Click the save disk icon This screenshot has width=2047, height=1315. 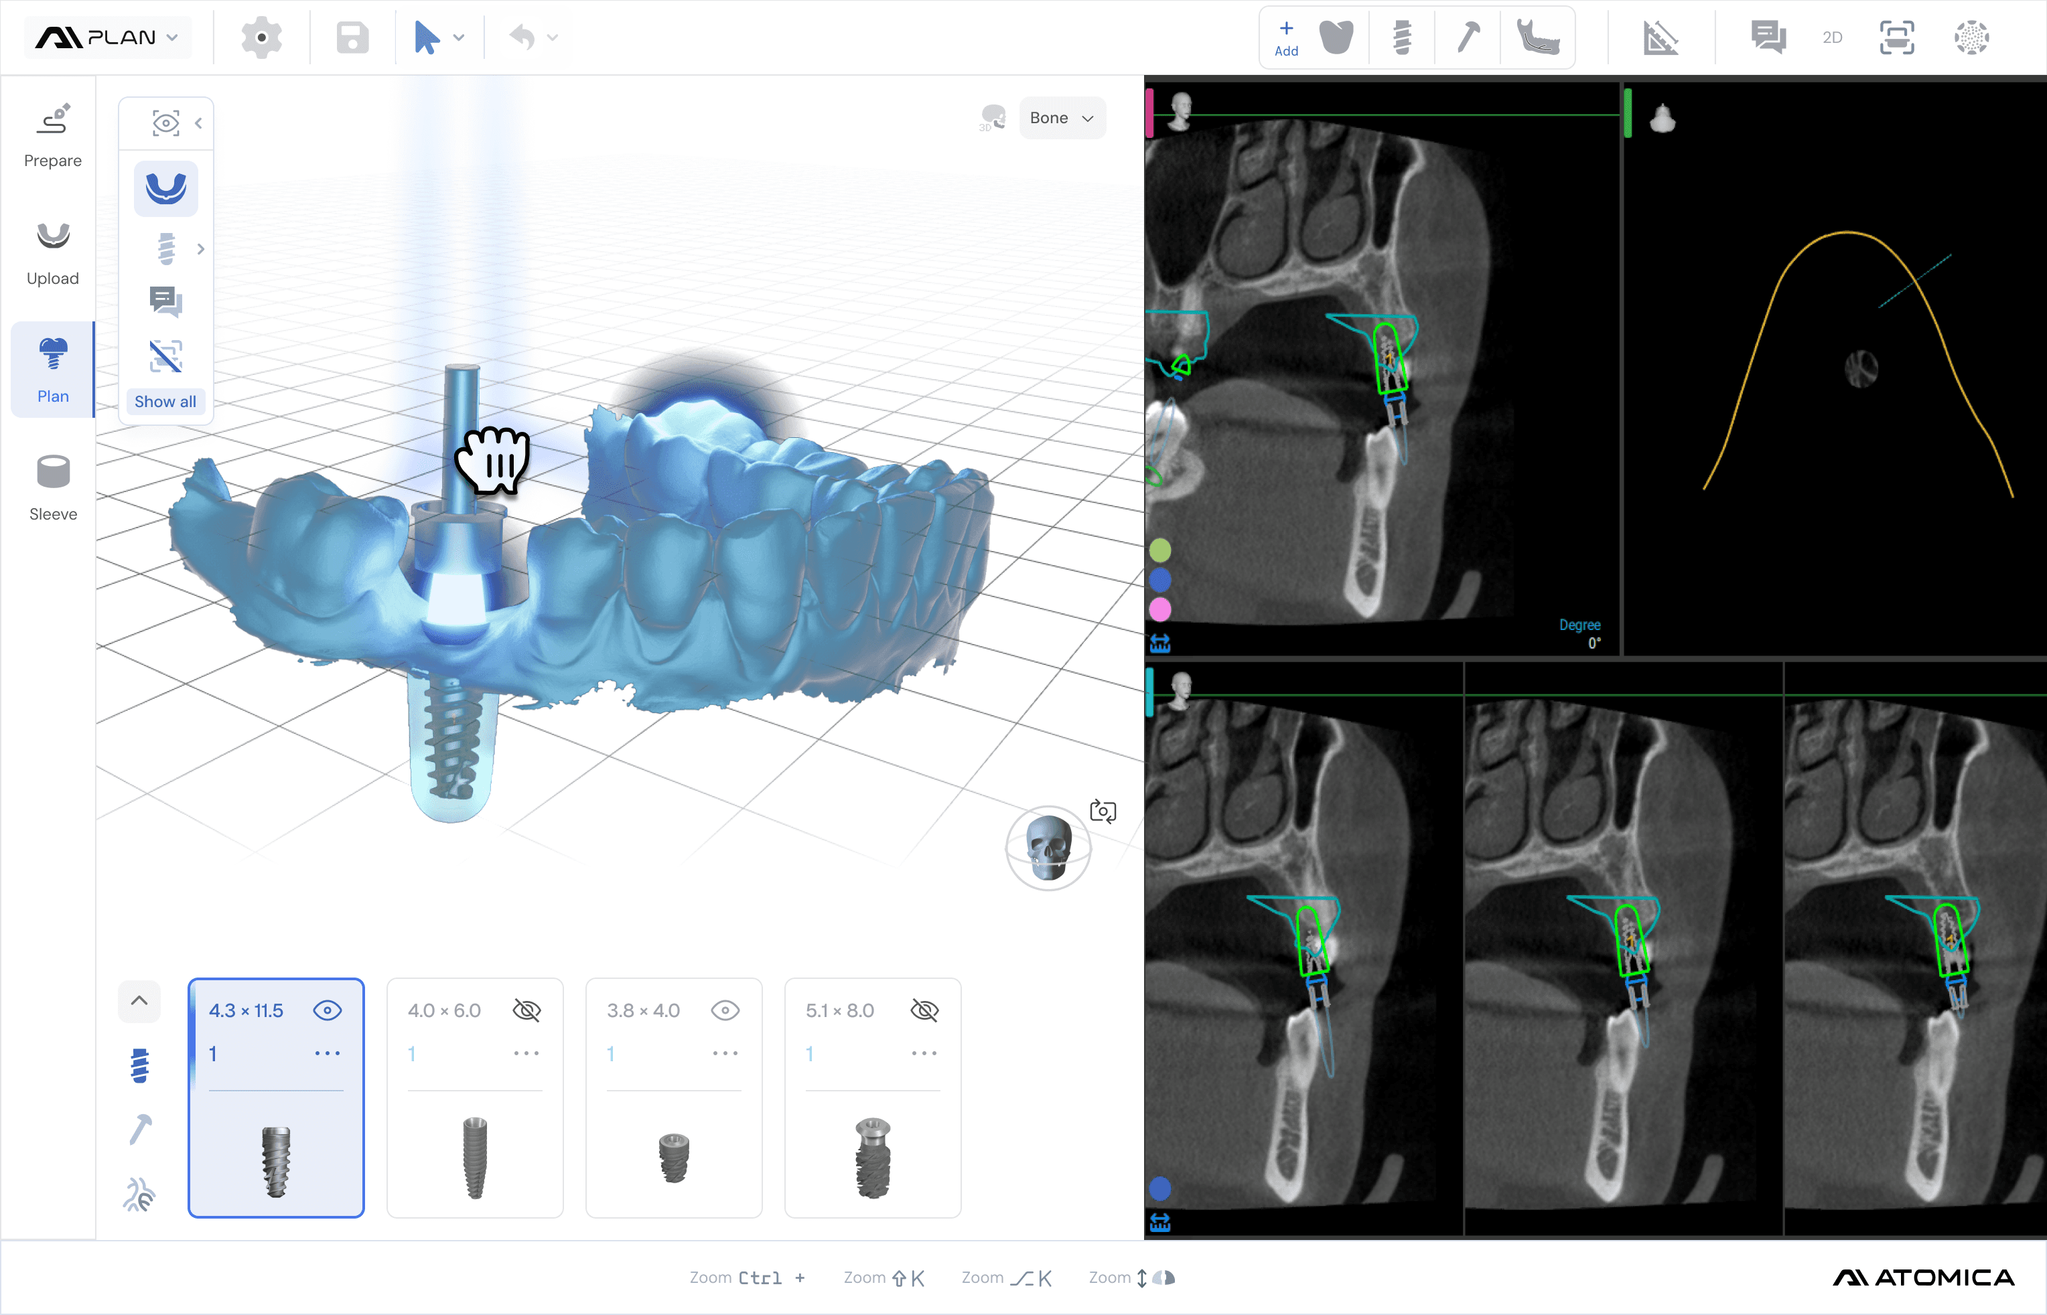tap(352, 37)
